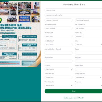The width and height of the screenshot is (102, 102).
Task: Open the Pilih Provinsi dropdown
Action: pyautogui.click(x=58, y=69)
